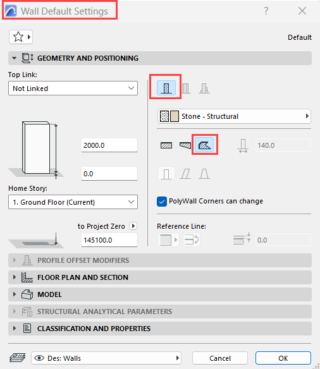
Task: Choose the Trapezoid wall geometry icon
Action: click(185, 145)
